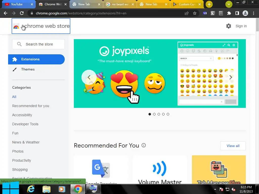Open the Photos category
Image resolution: width=259 pixels, height=194 pixels.
[x=18, y=151]
